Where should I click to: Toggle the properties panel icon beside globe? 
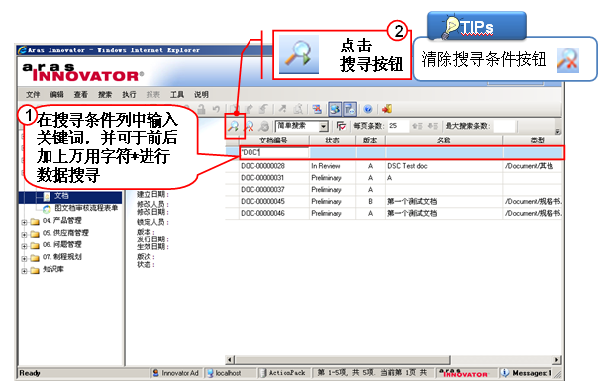click(x=349, y=109)
